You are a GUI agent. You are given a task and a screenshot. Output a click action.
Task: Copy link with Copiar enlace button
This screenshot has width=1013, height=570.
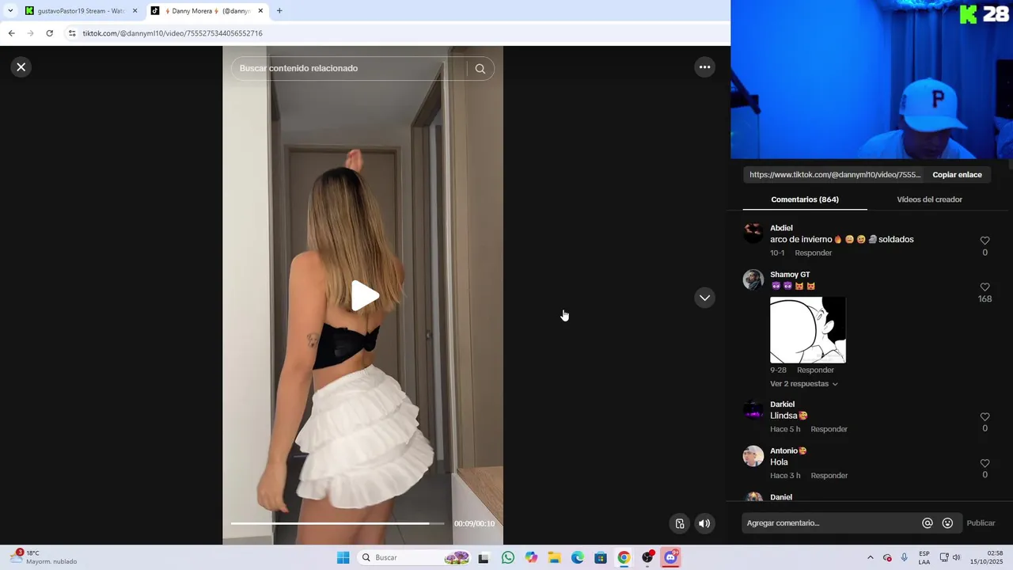pyautogui.click(x=957, y=175)
